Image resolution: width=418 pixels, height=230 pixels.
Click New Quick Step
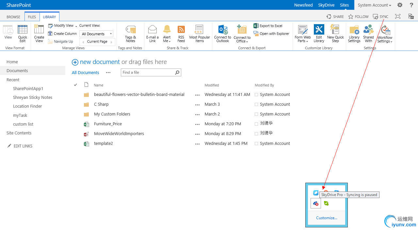335,34
